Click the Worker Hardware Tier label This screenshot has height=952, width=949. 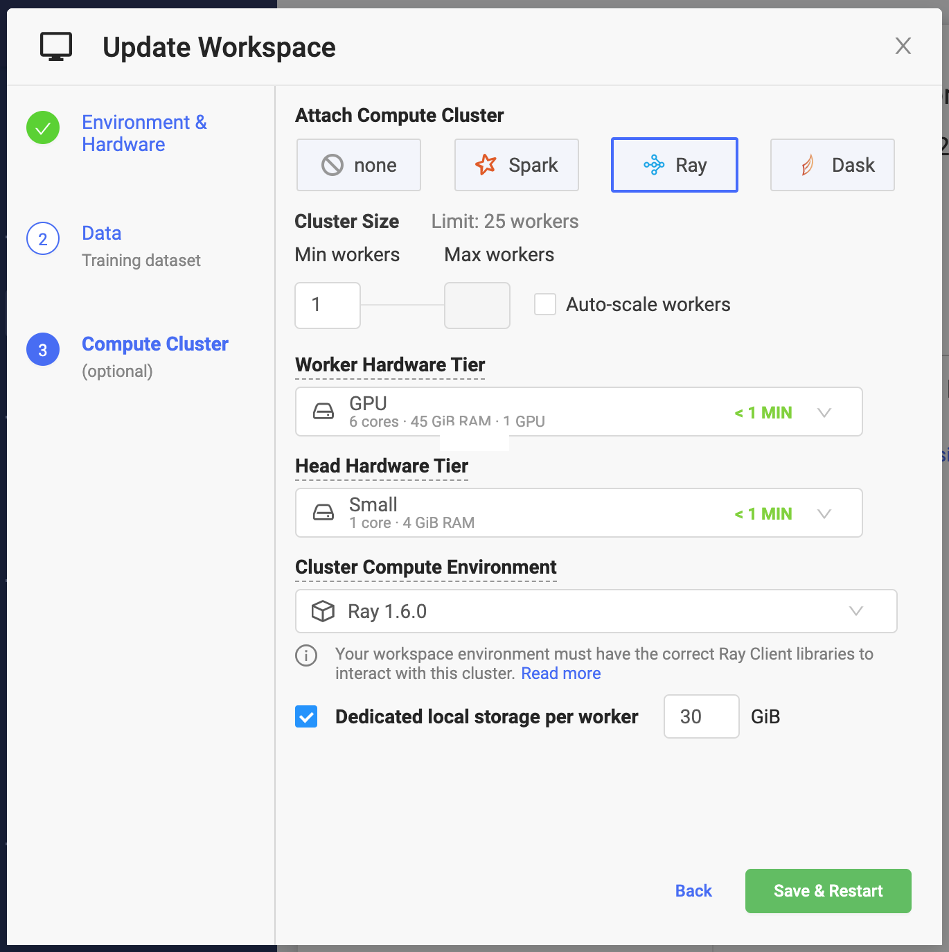(x=390, y=365)
